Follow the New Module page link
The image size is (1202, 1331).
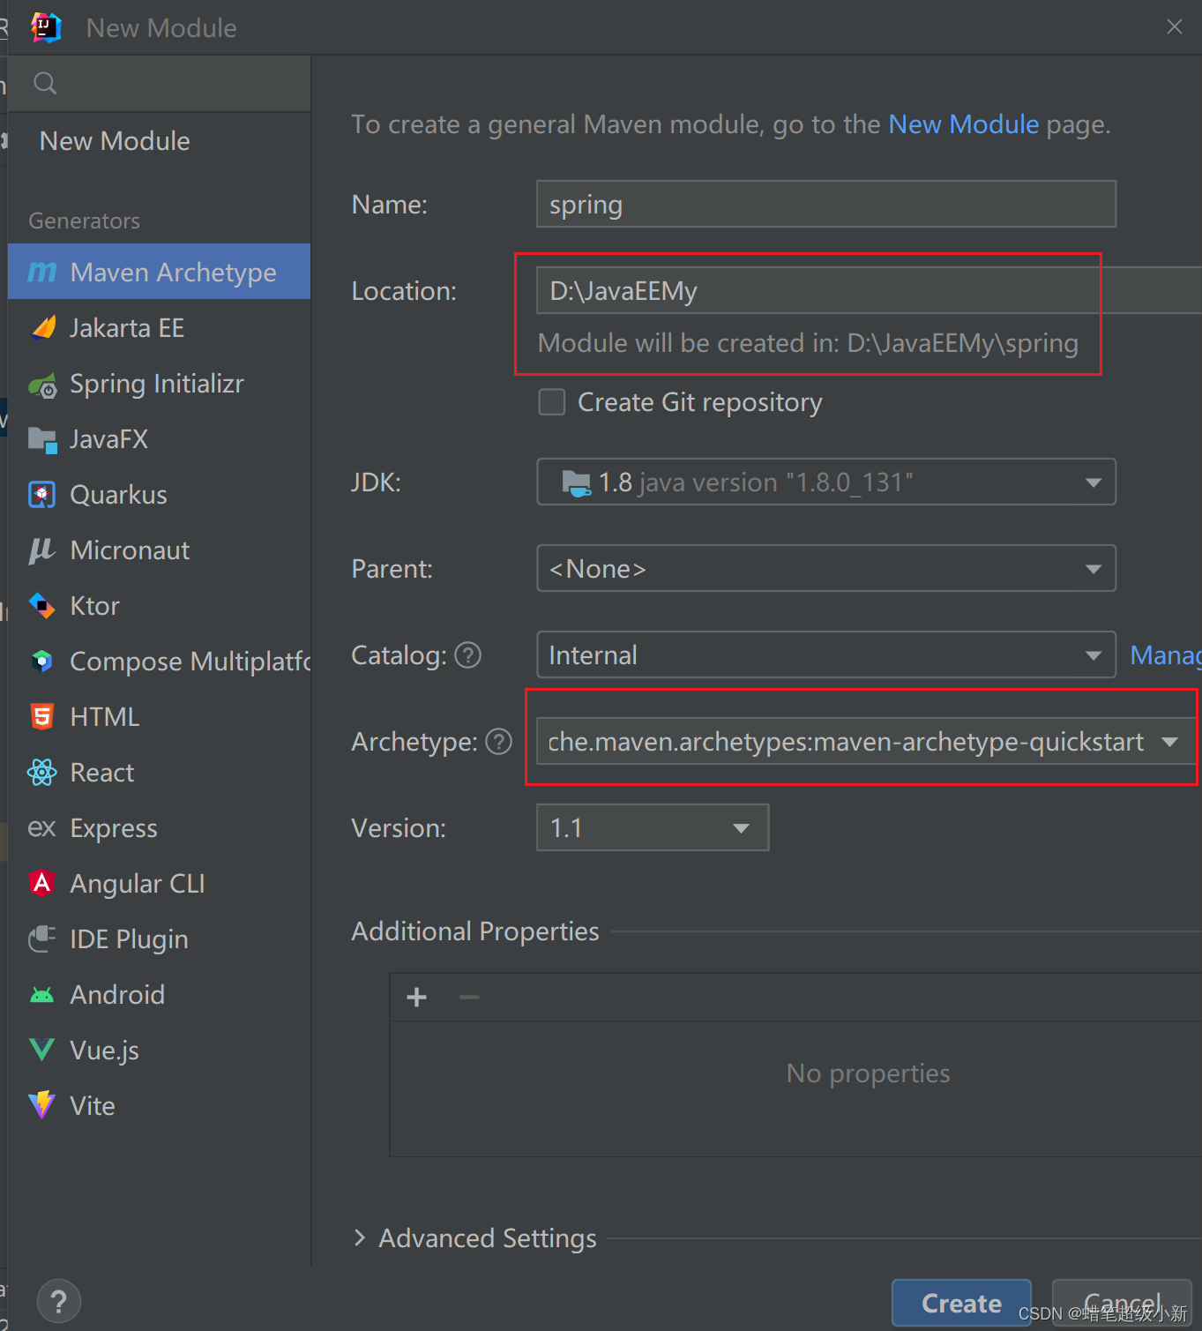[963, 124]
